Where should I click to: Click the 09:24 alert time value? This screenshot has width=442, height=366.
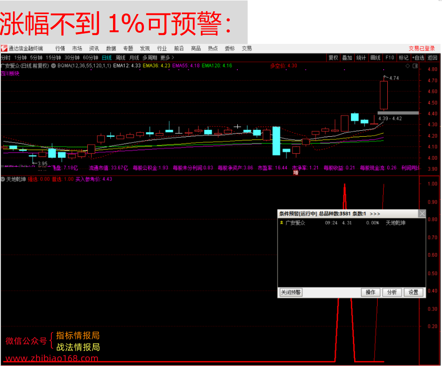click(x=331, y=223)
